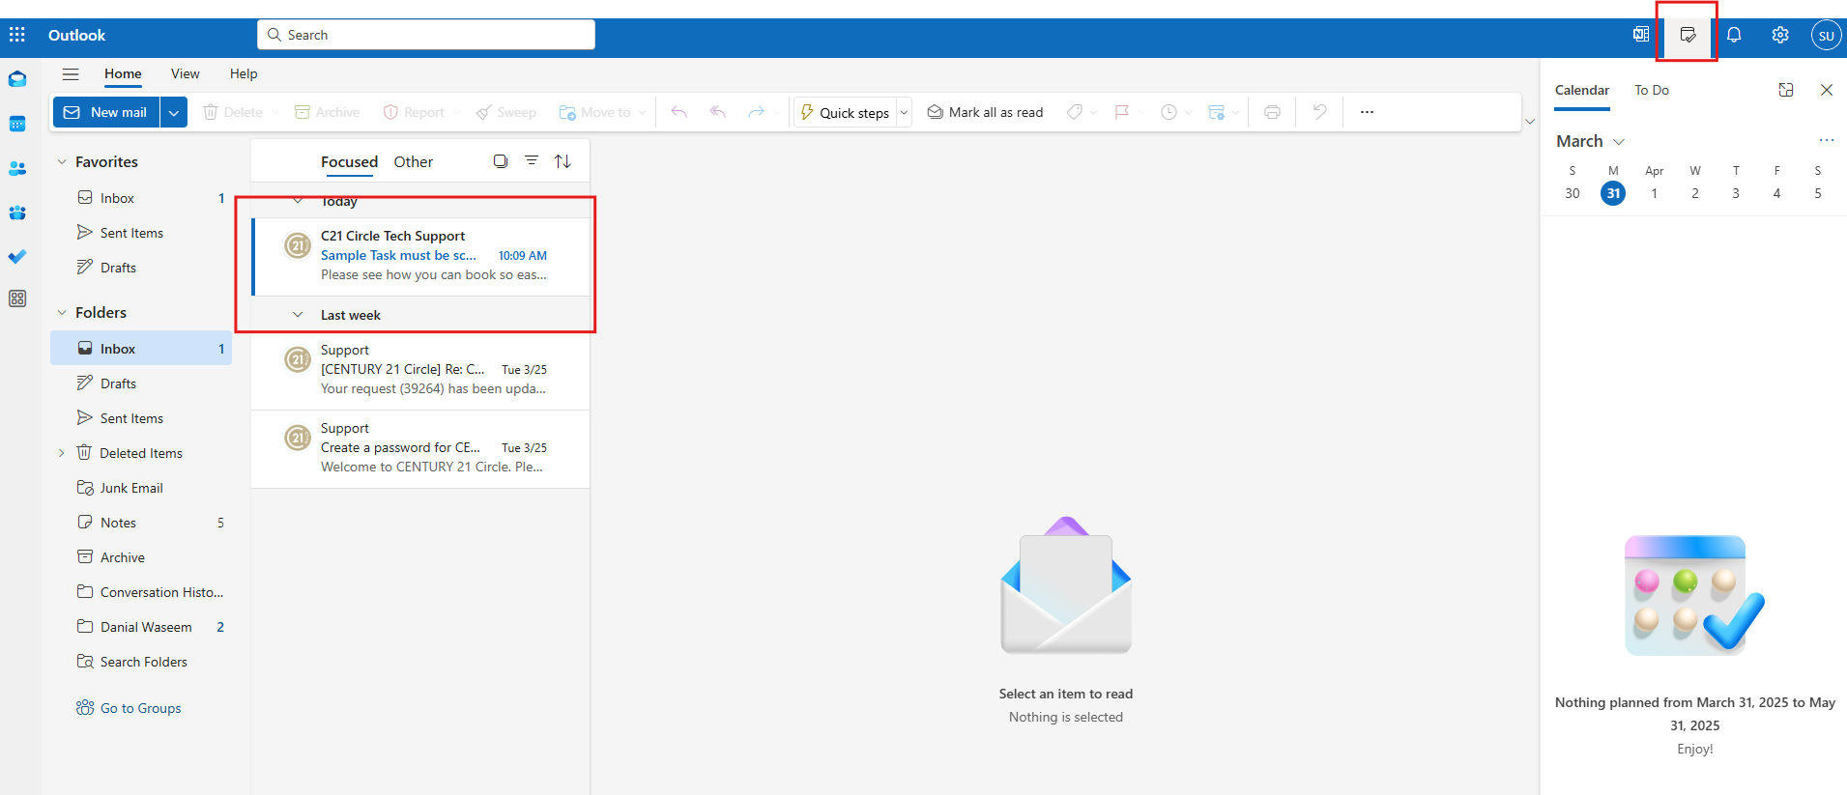
Task: Open the People icon in left sidebar
Action: point(17,168)
